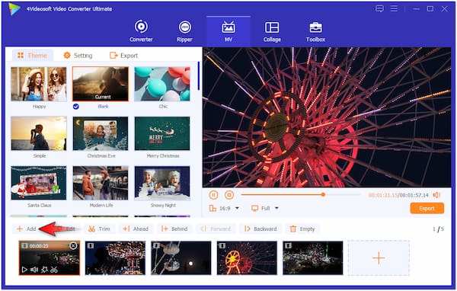The image size is (457, 291).
Task: Open the Toolbox module
Action: [315, 31]
